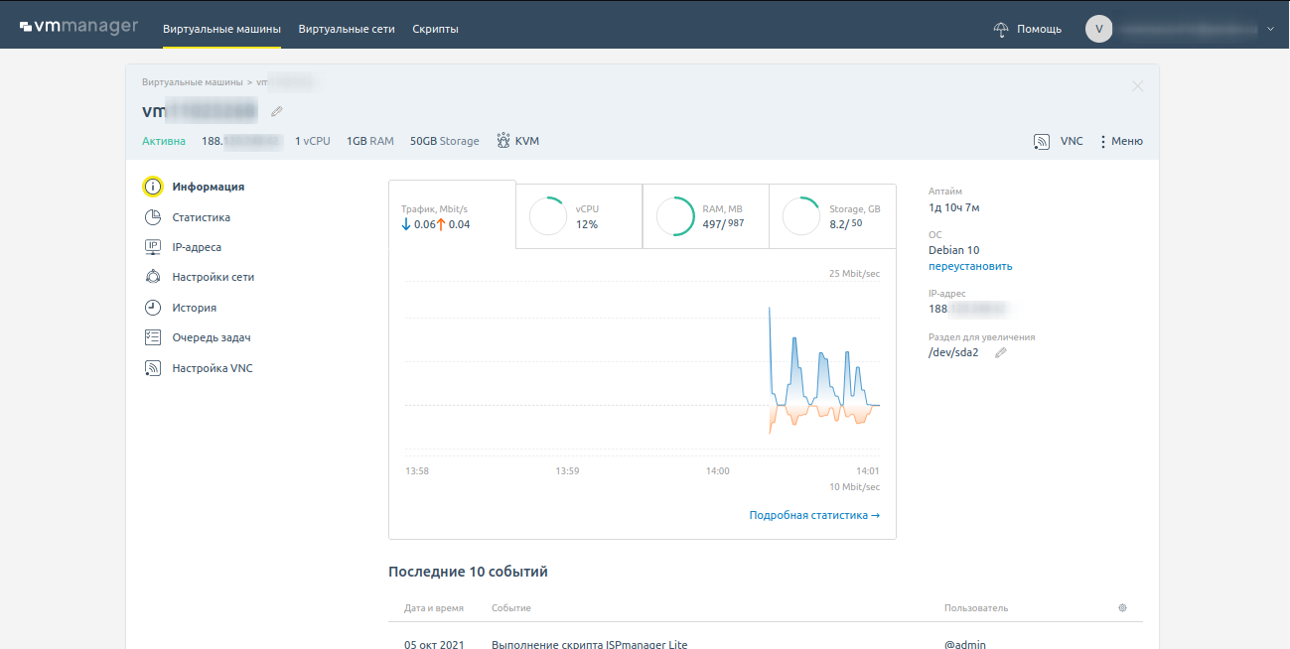Click the Пользователь column header
Viewport: 1290px width, 649px height.
click(976, 607)
